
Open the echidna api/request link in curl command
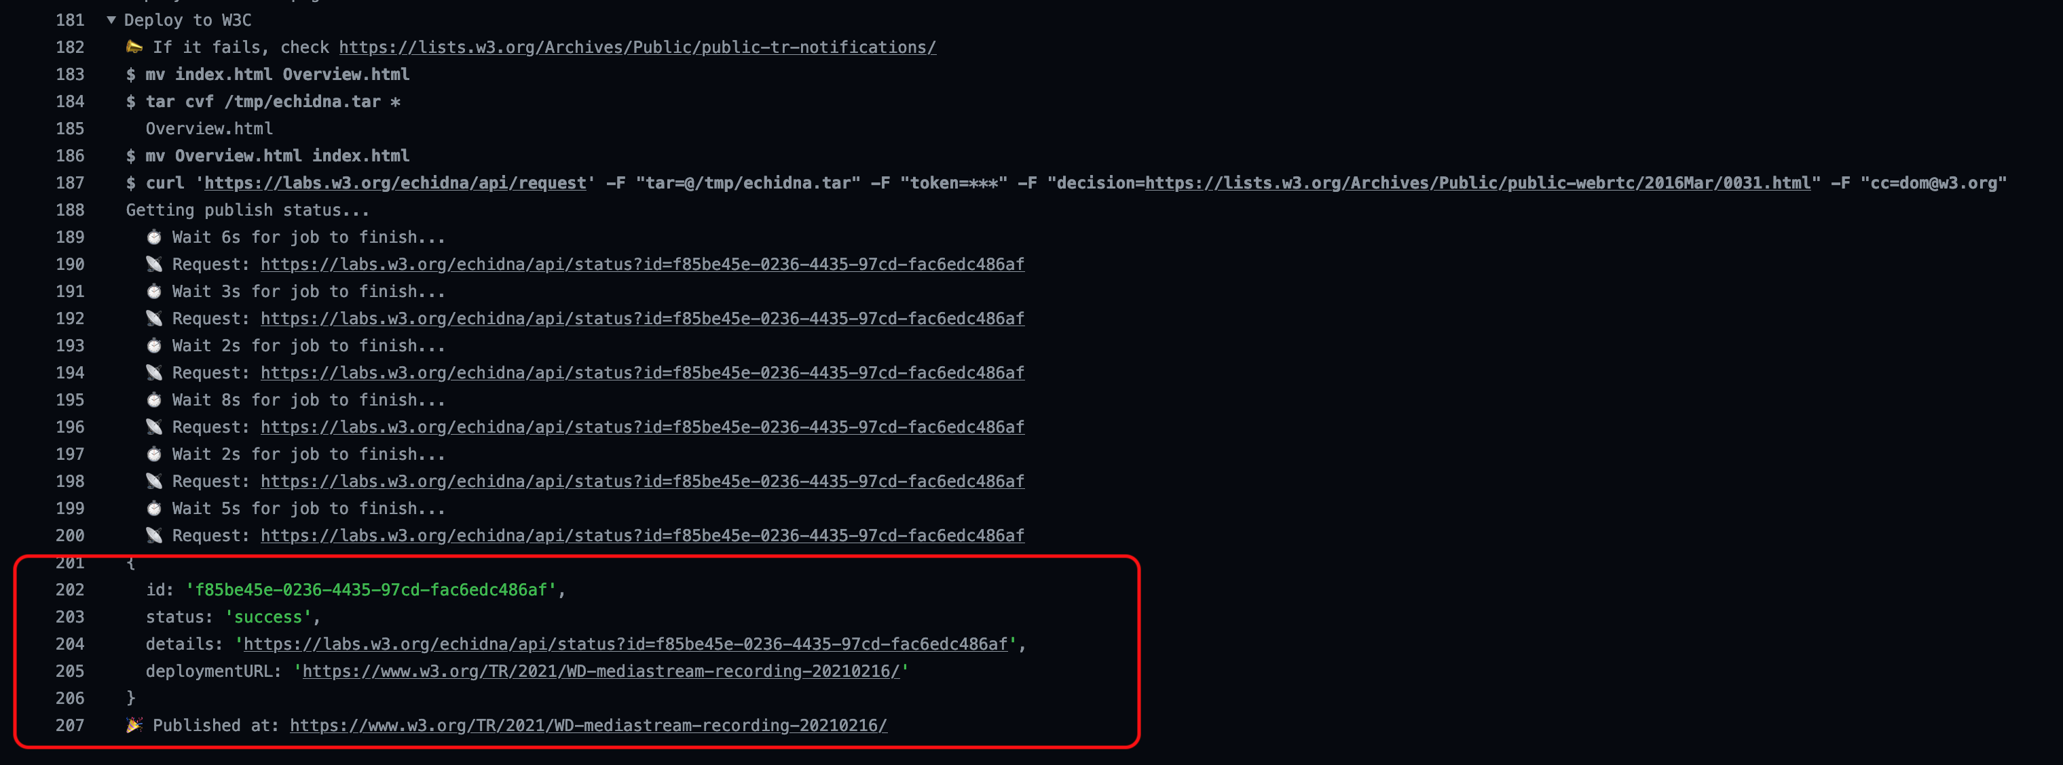tap(395, 183)
